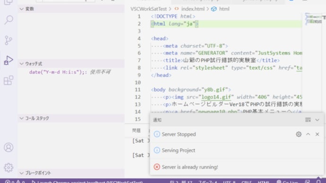This screenshot has width=326, height=183.
Task: Open the Accounts menu icon
Action: point(9,147)
